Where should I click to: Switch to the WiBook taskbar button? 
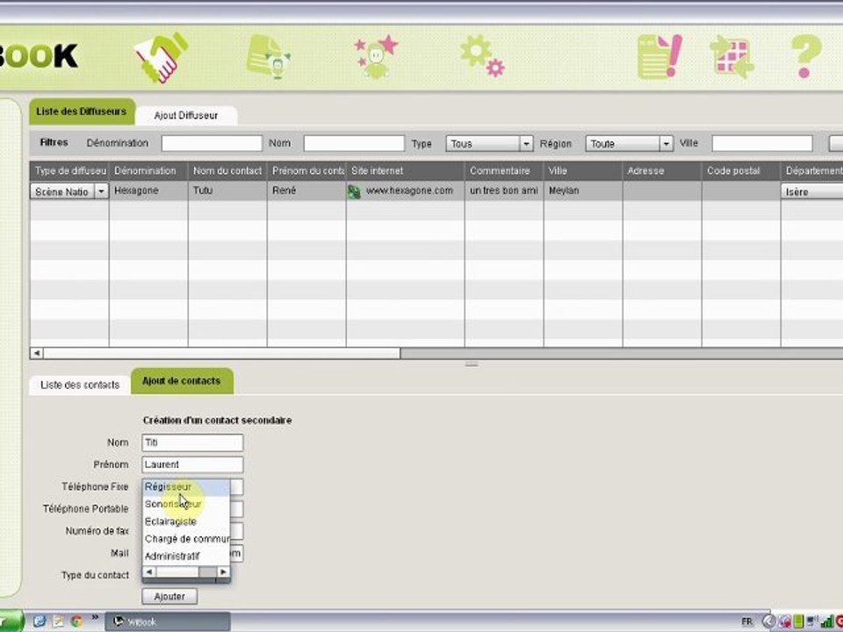167,621
